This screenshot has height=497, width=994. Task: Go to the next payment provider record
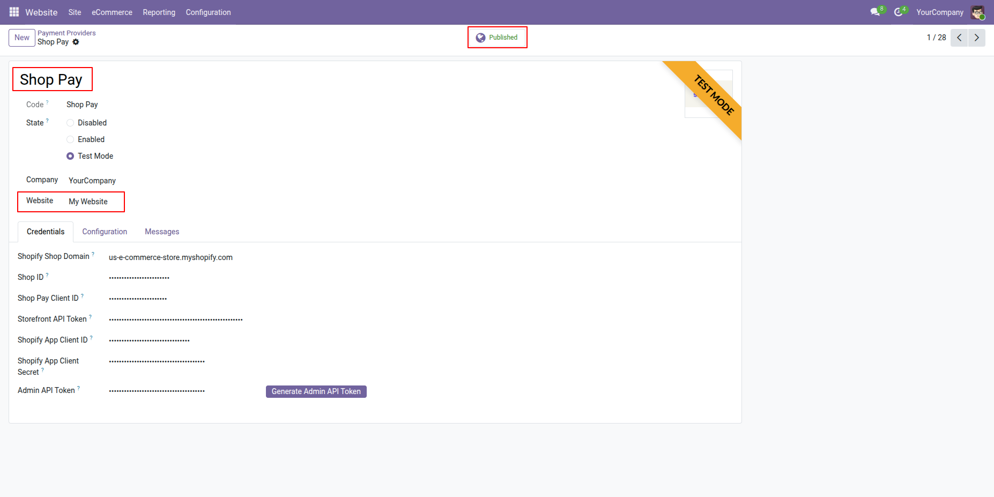pos(977,38)
